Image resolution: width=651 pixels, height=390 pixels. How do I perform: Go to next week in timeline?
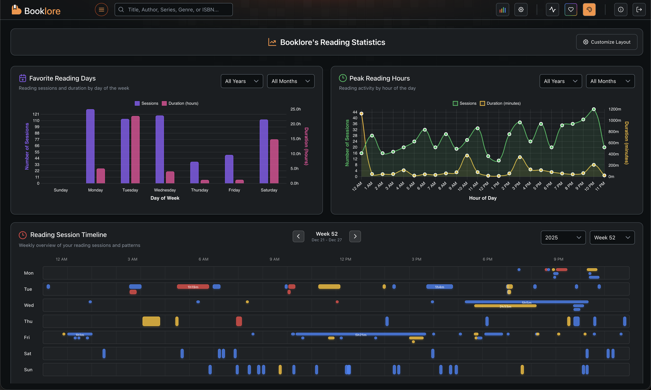355,237
